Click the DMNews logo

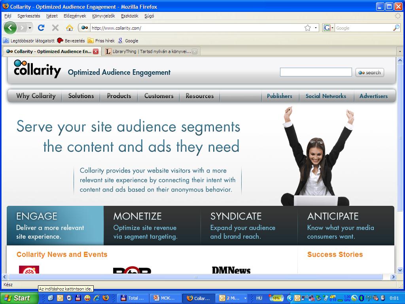[x=231, y=270]
